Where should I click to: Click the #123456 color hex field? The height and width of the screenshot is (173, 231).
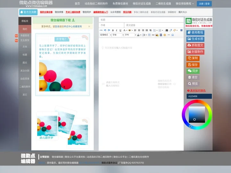[x=199, y=96]
